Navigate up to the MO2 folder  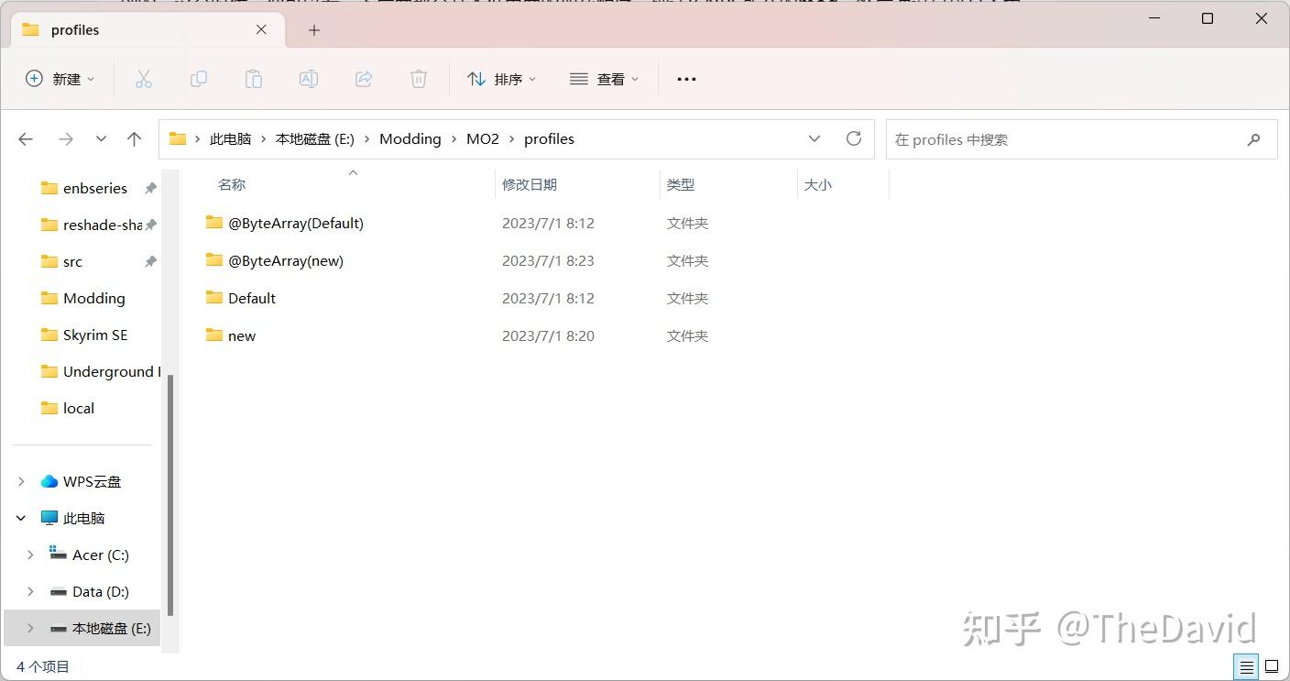coord(134,138)
